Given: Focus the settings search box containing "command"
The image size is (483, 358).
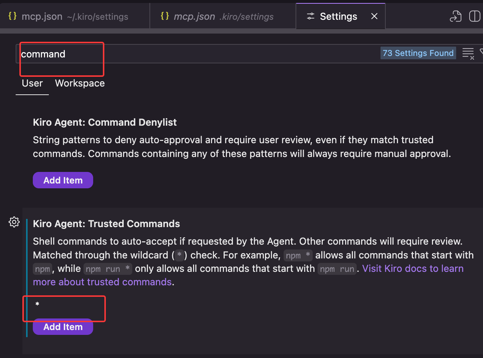Looking at the screenshot, I should pyautogui.click(x=186, y=54).
